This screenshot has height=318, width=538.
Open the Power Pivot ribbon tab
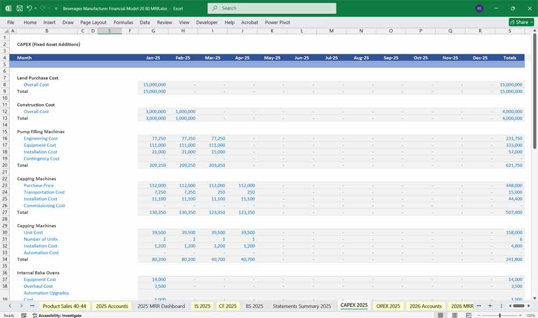point(277,23)
